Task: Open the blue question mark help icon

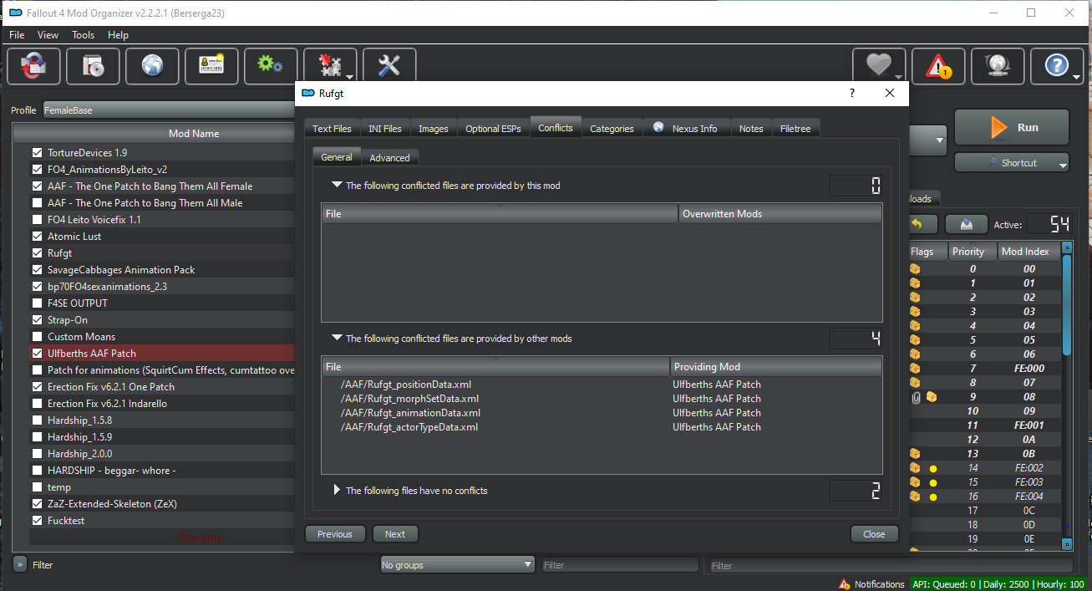Action: click(x=1057, y=66)
